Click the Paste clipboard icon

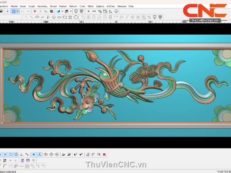(51, 12)
